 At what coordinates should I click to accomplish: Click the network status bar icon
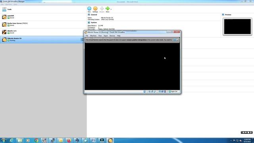(152, 92)
